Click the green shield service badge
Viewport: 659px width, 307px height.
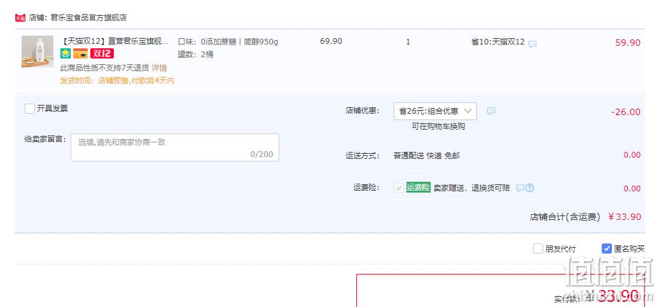click(65, 54)
